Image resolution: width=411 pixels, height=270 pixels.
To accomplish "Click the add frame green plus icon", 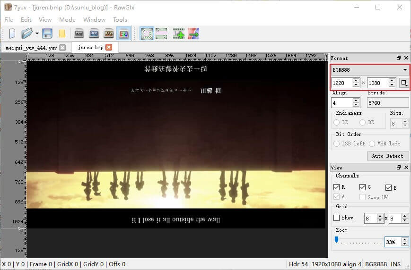I will 178,34.
